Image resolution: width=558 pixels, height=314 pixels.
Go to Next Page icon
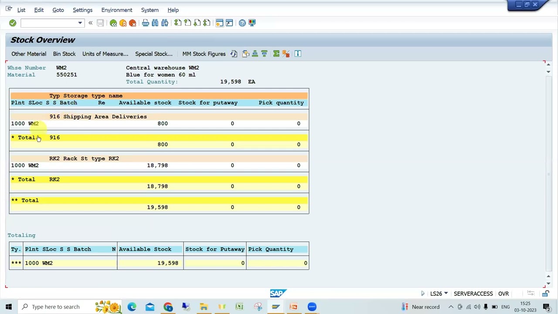[197, 23]
